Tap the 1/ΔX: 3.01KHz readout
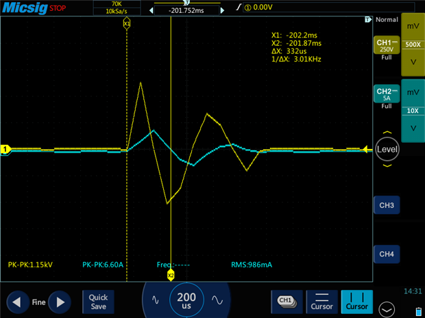The height and width of the screenshot is (318, 425). pyautogui.click(x=296, y=59)
